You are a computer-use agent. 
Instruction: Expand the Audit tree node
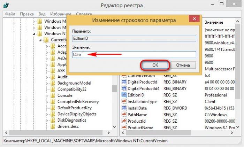47,77
